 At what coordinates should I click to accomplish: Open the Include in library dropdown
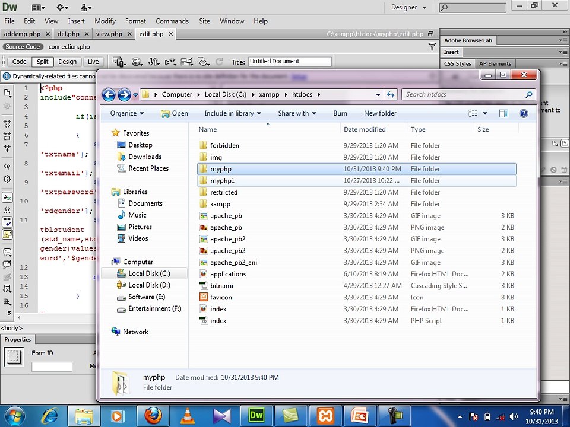click(x=233, y=113)
